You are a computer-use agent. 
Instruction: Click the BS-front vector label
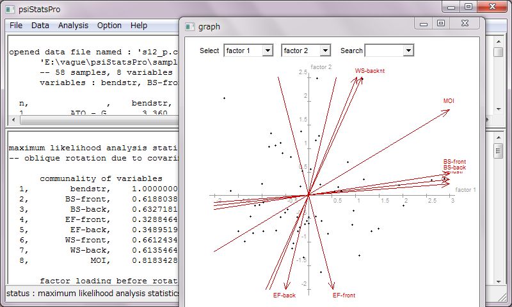click(x=454, y=161)
